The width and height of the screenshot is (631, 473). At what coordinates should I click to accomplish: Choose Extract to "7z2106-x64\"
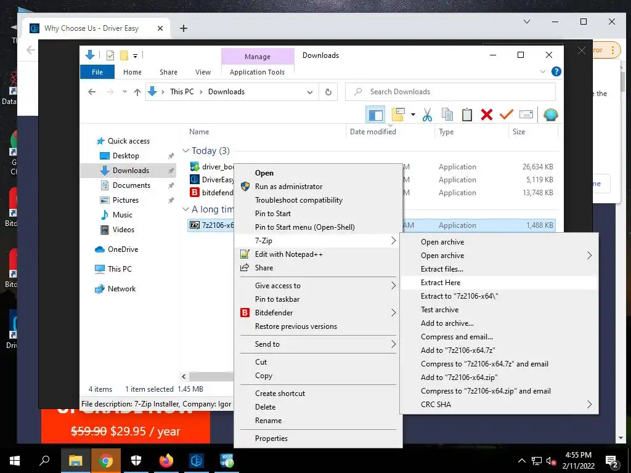click(499, 296)
